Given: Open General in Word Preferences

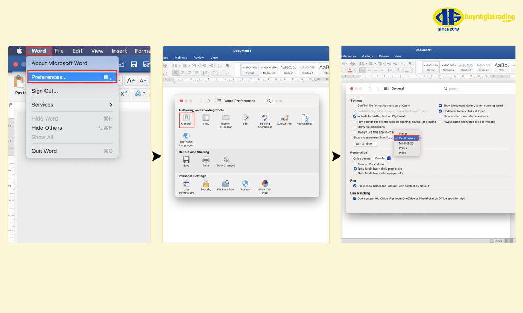Looking at the screenshot, I should [186, 119].
